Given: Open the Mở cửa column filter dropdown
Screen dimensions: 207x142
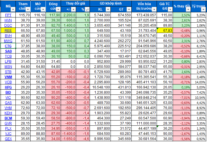Looking at the screenshot, I should [43, 9].
